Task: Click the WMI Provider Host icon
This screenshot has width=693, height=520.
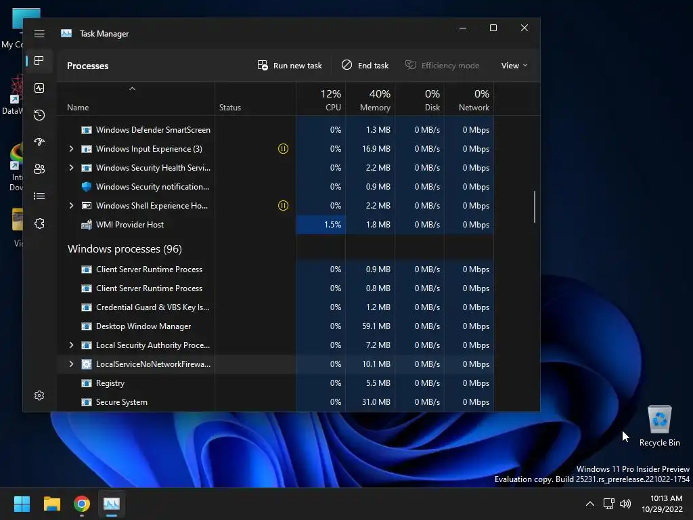Action: tap(87, 225)
